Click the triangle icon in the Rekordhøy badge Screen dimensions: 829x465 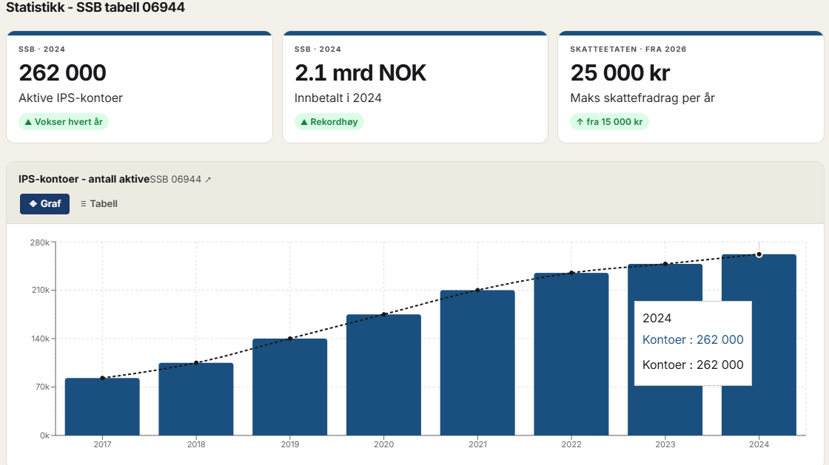303,122
